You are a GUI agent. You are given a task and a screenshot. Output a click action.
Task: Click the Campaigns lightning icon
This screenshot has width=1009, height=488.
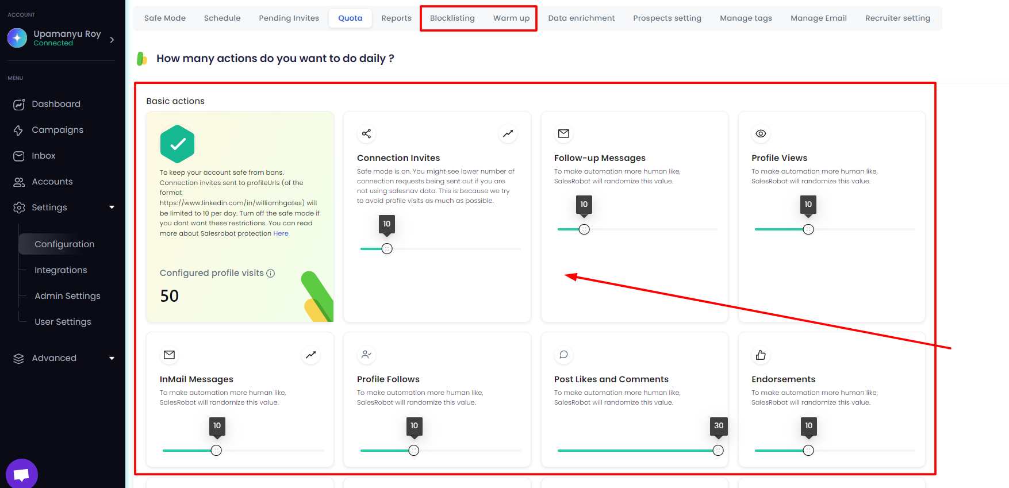point(19,130)
